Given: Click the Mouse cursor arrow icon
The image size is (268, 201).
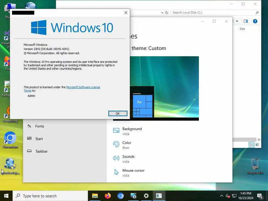Looking at the screenshot, I should (x=116, y=172).
